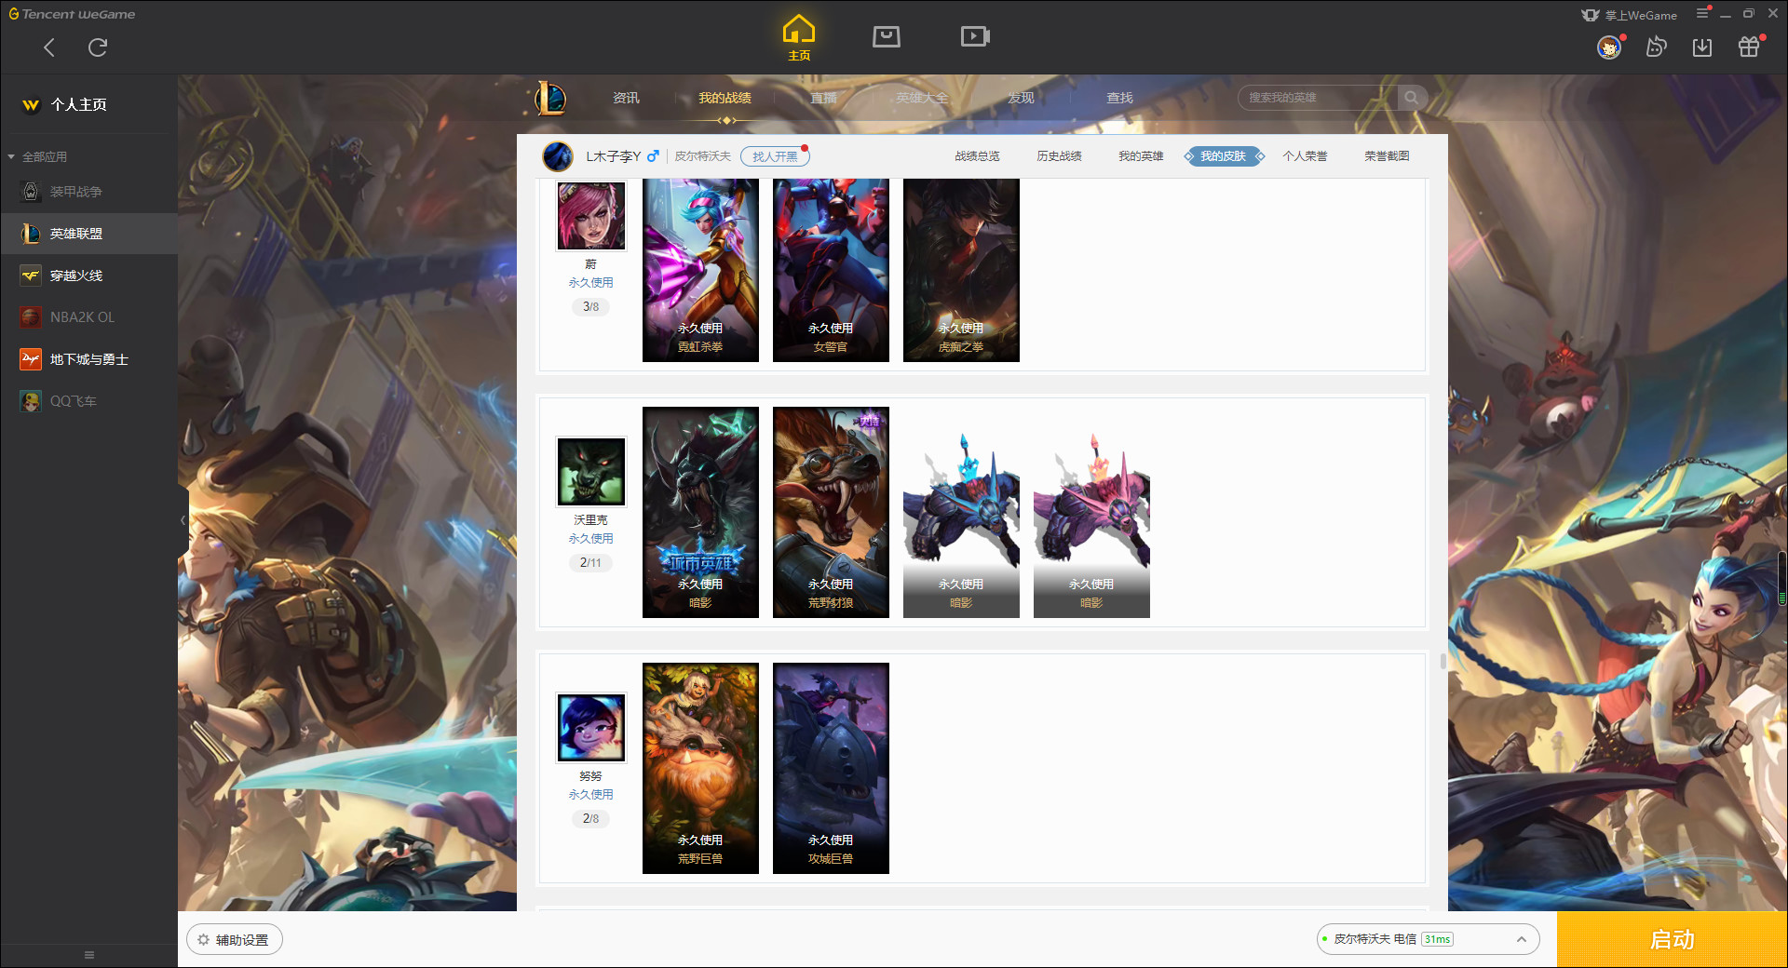Open the 资讯 tab
This screenshot has width=1788, height=968.
pos(626,98)
